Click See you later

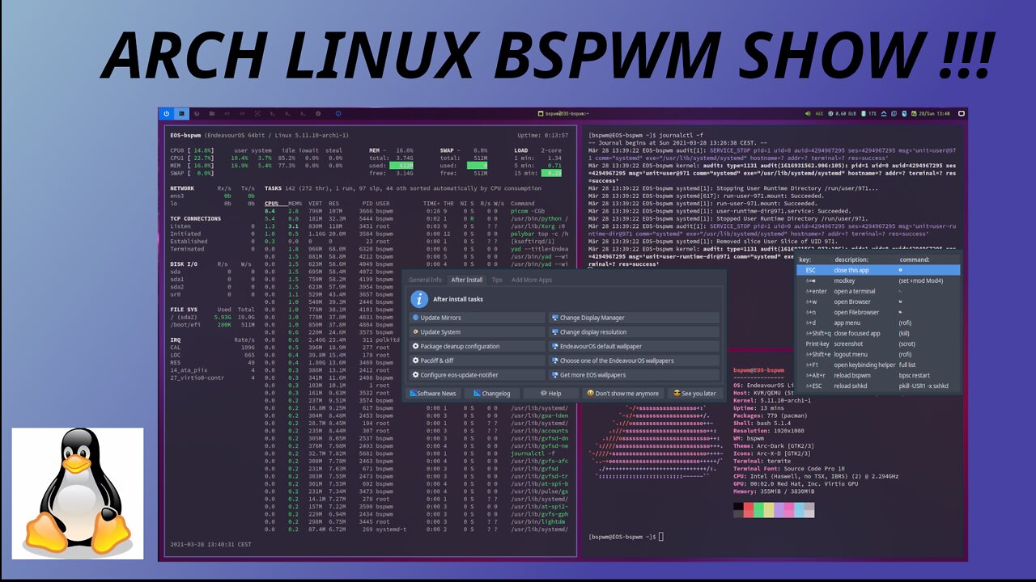[x=694, y=394]
